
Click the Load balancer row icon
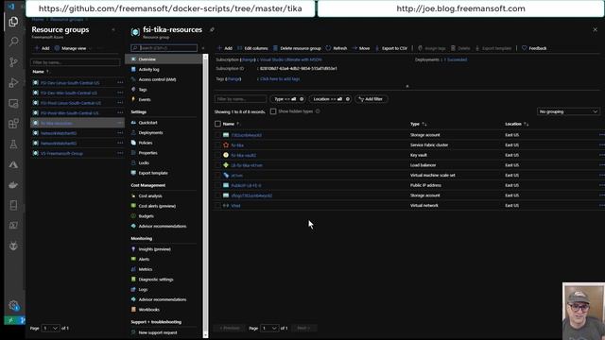(226, 165)
